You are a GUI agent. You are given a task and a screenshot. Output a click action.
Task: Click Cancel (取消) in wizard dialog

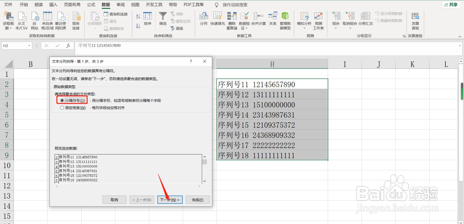click(114, 200)
